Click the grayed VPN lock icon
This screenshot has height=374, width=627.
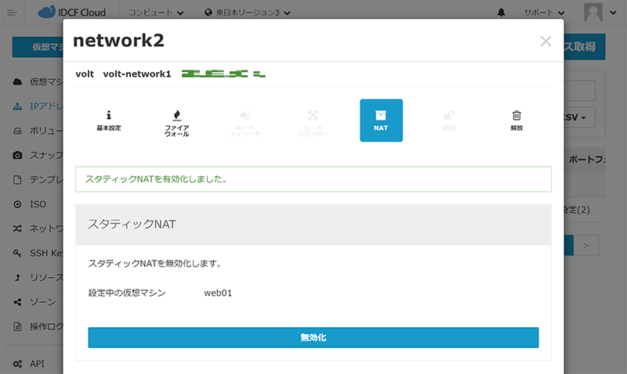click(x=448, y=120)
